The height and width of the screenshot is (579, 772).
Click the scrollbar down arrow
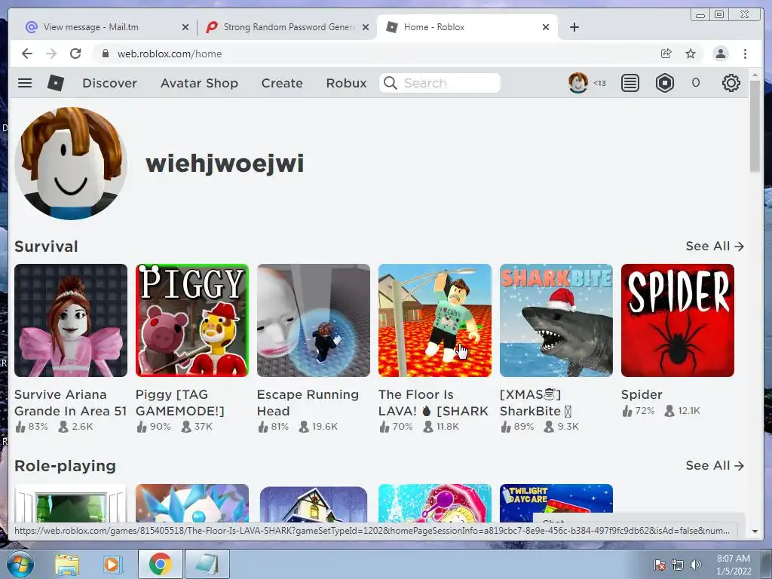[755, 532]
